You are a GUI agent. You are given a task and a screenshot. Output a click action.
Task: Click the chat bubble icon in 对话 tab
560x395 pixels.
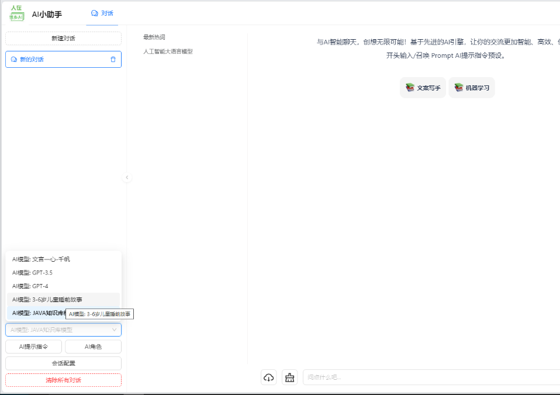point(95,13)
